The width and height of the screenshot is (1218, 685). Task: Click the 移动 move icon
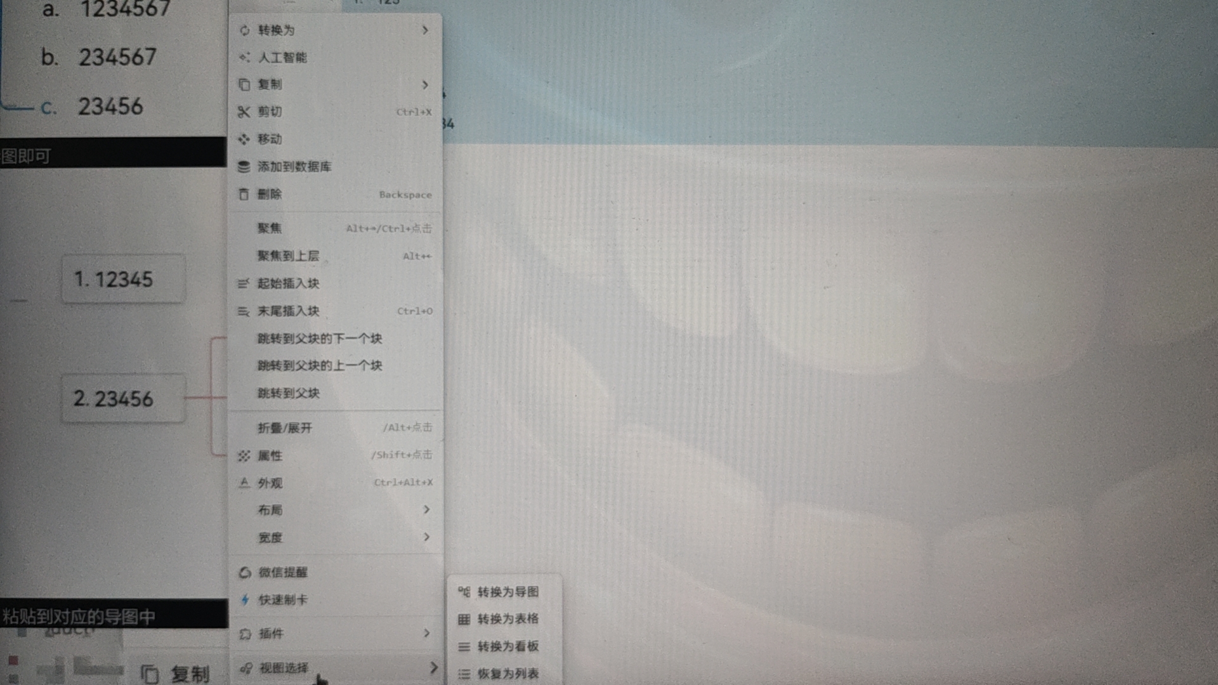pyautogui.click(x=244, y=139)
